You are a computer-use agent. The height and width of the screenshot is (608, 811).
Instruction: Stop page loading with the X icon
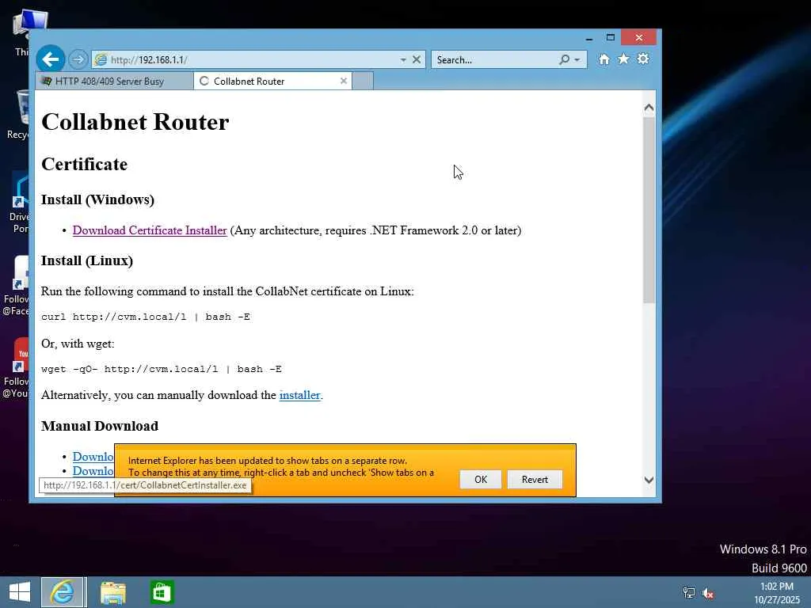417,59
